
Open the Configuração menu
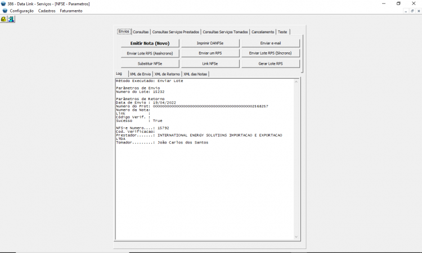pyautogui.click(x=22, y=11)
